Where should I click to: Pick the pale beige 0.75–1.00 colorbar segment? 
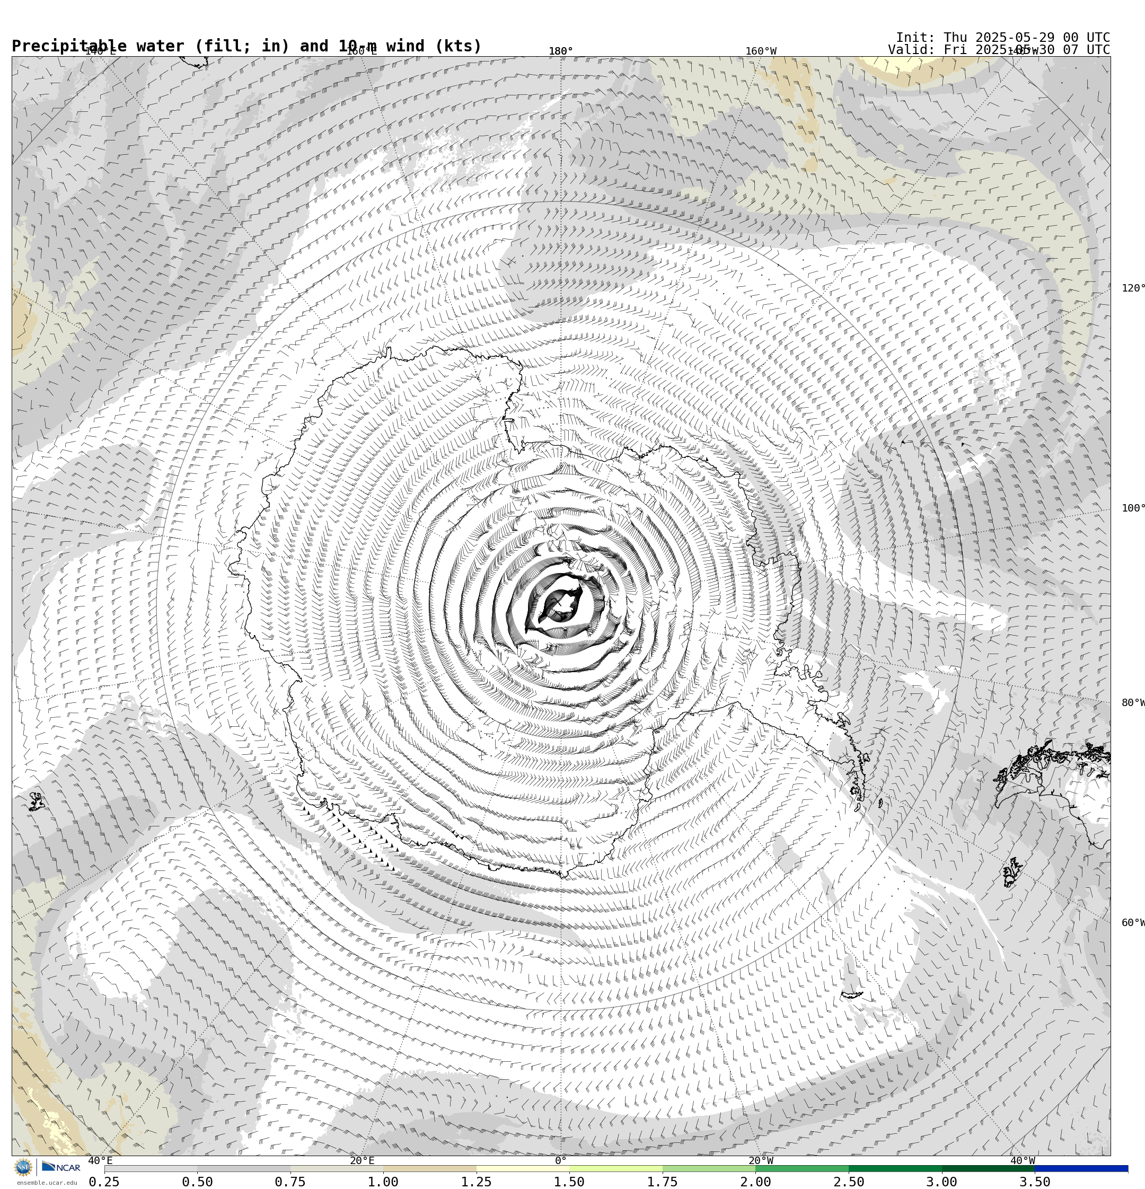click(337, 1168)
